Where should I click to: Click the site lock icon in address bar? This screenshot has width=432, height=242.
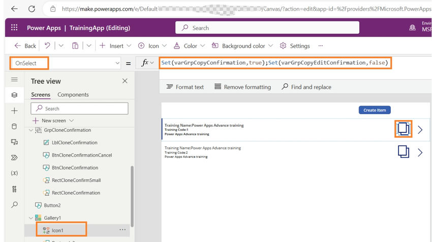[x=53, y=9]
